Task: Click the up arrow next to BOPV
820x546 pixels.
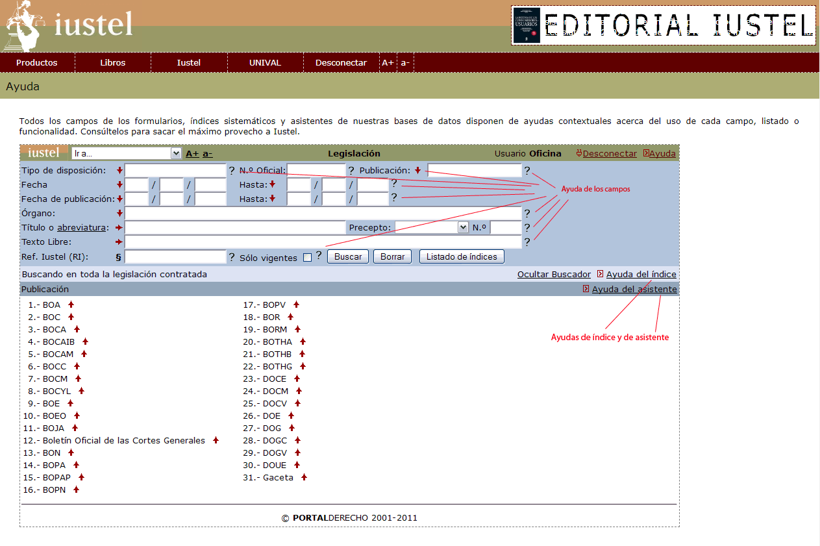Action: [296, 304]
